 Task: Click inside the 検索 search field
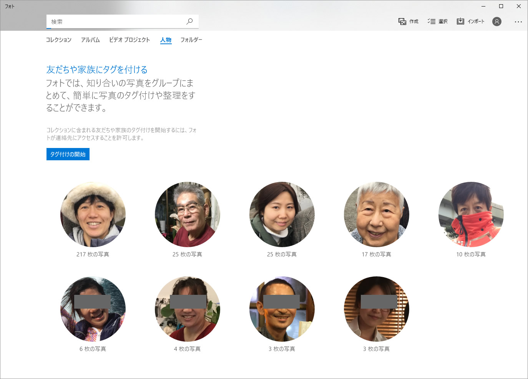click(x=115, y=22)
